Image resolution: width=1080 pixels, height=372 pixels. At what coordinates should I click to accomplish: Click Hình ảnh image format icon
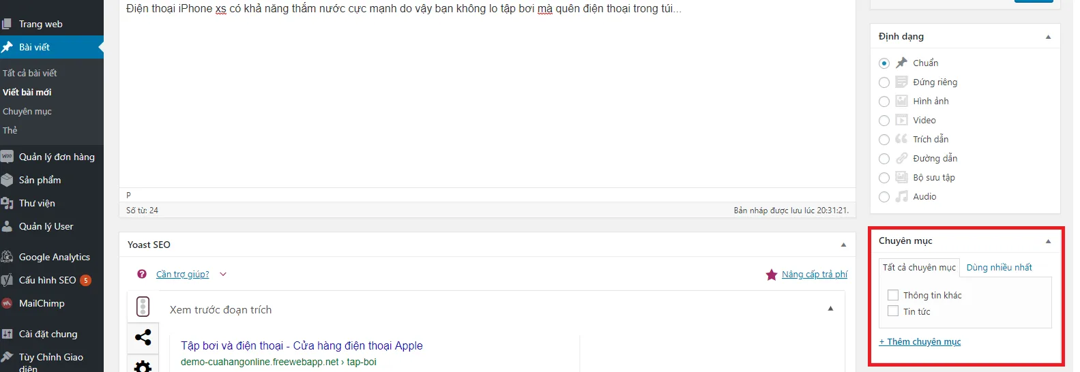click(901, 101)
